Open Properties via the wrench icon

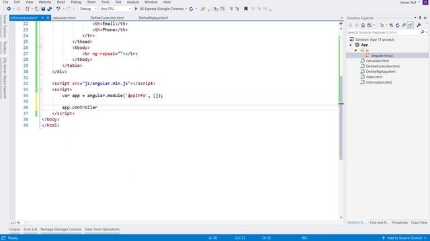[x=419, y=25]
